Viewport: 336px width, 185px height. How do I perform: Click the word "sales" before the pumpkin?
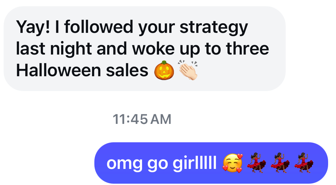(x=127, y=71)
